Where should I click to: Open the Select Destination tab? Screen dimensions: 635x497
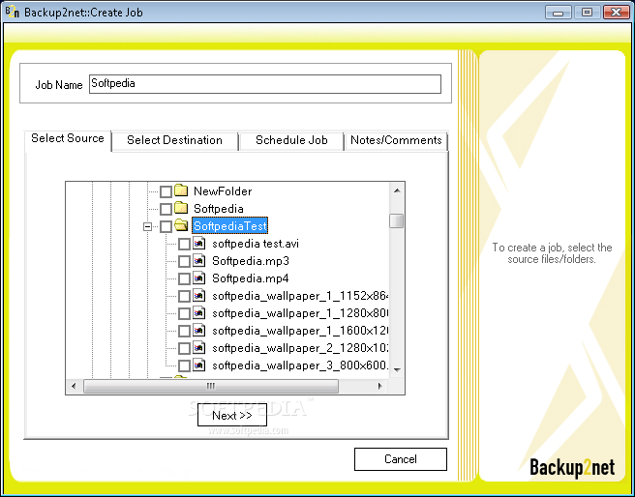click(174, 141)
